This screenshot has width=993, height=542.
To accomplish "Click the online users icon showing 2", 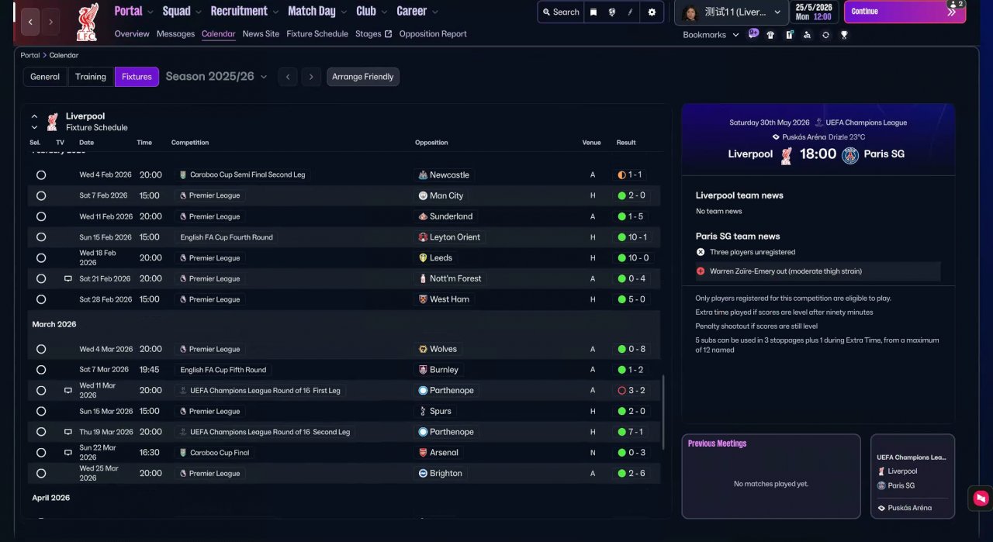I will coord(955,5).
